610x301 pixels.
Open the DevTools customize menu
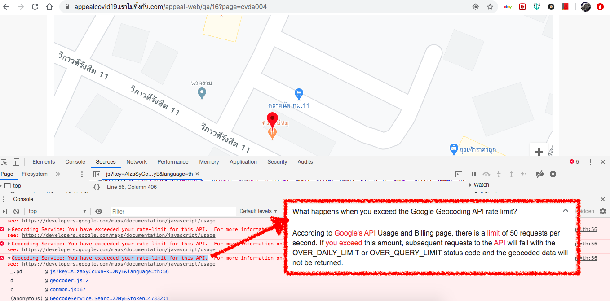pyautogui.click(x=590, y=162)
